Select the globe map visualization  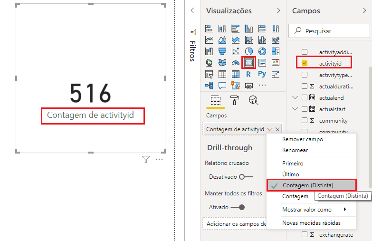tap(209, 63)
